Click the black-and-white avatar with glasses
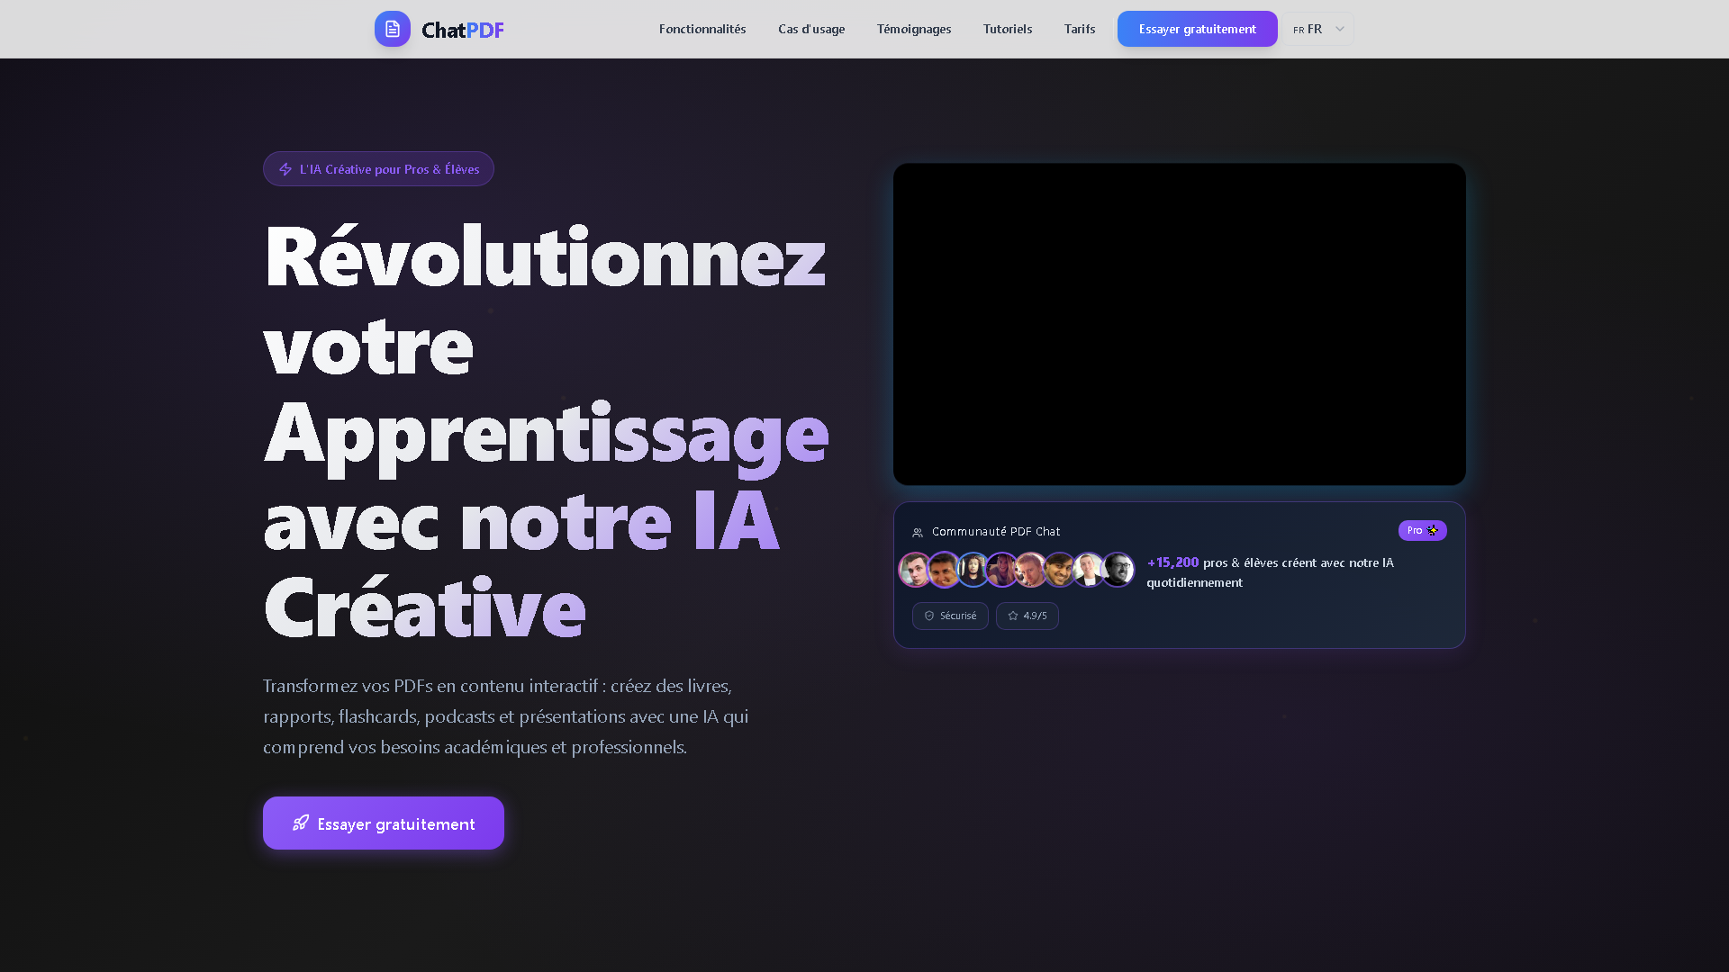 [1118, 570]
